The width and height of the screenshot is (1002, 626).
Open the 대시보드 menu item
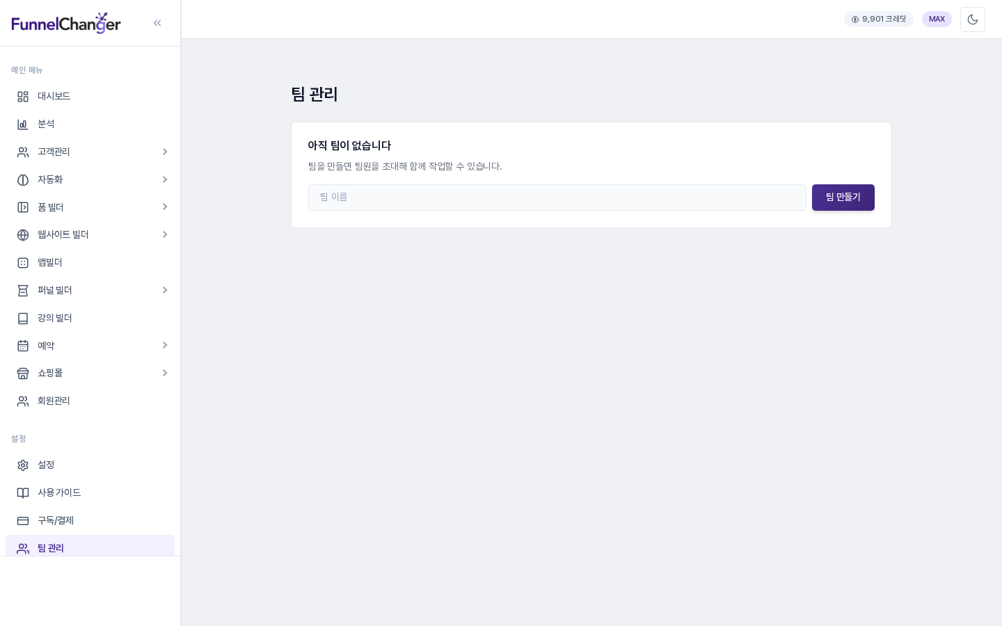pos(90,97)
